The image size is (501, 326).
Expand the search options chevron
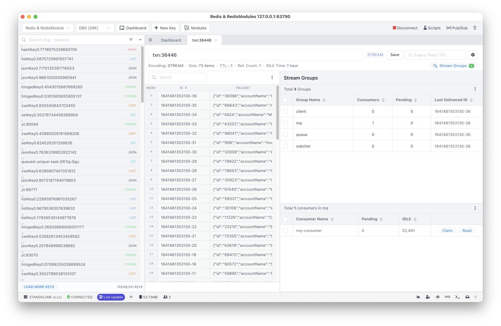point(140,40)
